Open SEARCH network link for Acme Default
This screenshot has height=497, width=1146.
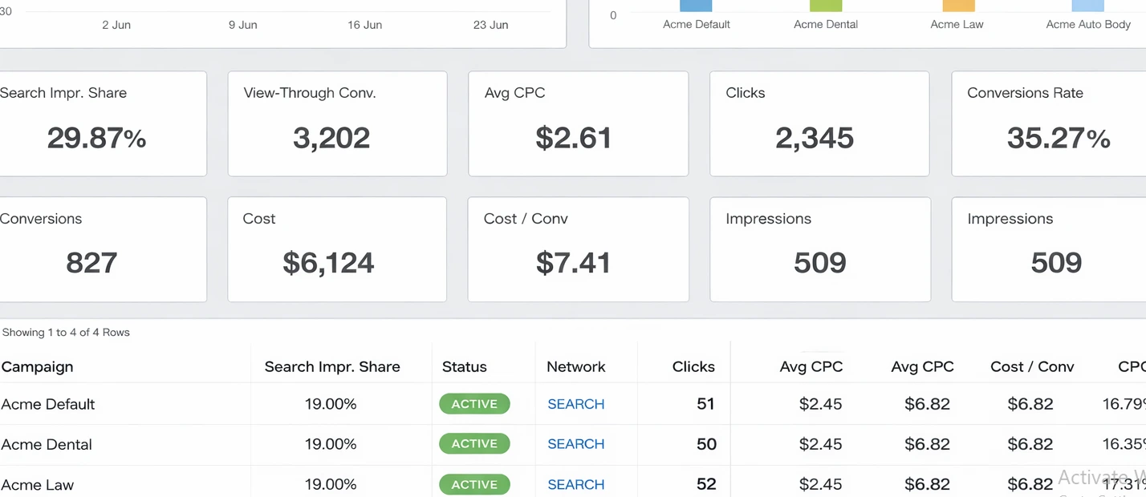[x=575, y=404]
